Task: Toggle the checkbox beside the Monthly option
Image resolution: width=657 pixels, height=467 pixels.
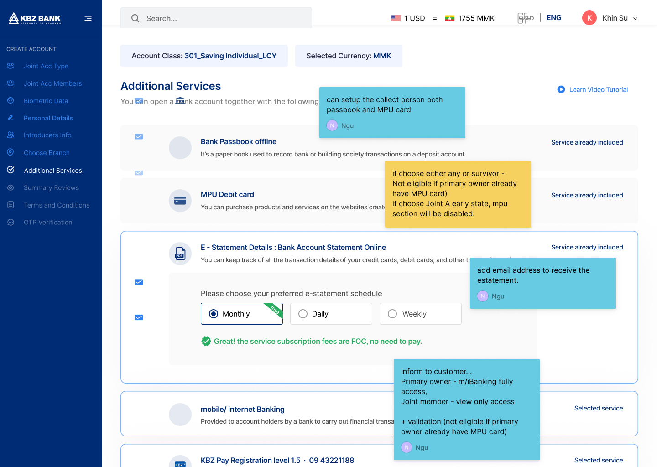Action: [139, 317]
